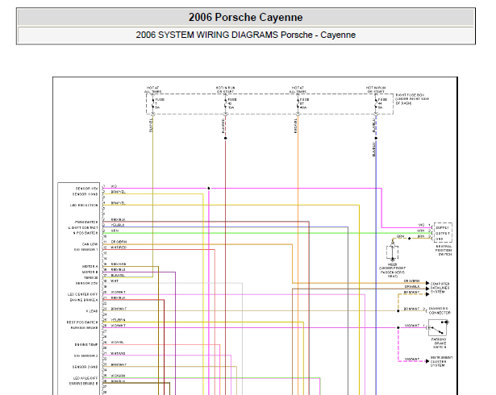This screenshot has height=395, width=496.
Task: Click the "LED AXLE DIFF" pin label
Action: tap(85, 378)
